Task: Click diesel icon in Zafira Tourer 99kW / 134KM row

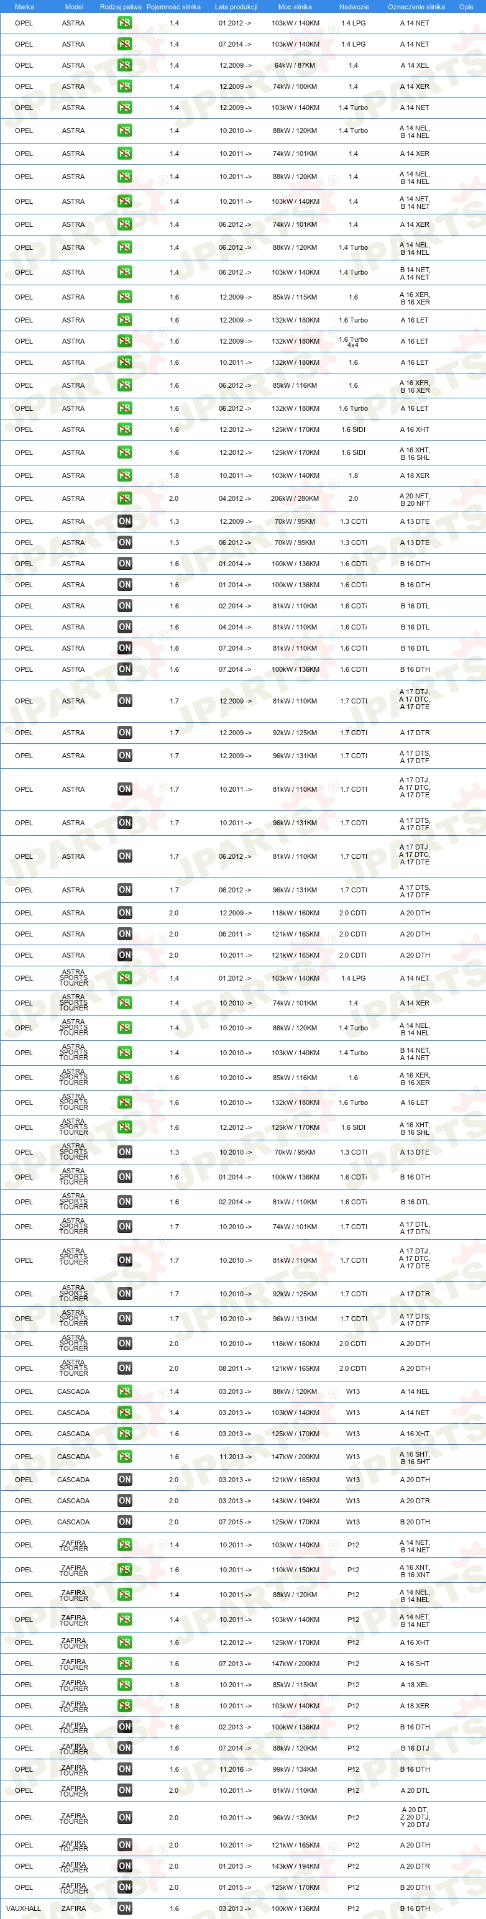Action: (124, 1769)
